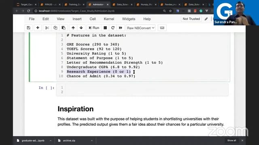Restart the kernel using the circular arrow
The image size is (259, 145).
(113, 28)
